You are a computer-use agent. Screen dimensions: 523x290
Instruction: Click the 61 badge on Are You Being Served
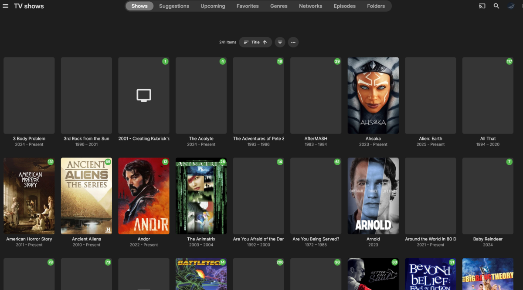point(337,162)
